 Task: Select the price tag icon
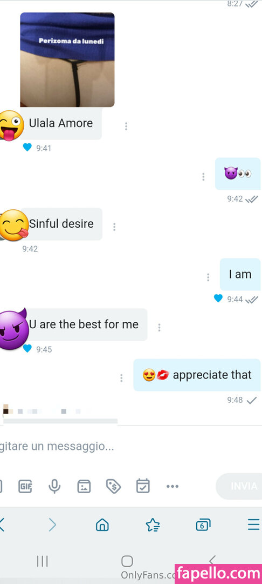click(113, 486)
